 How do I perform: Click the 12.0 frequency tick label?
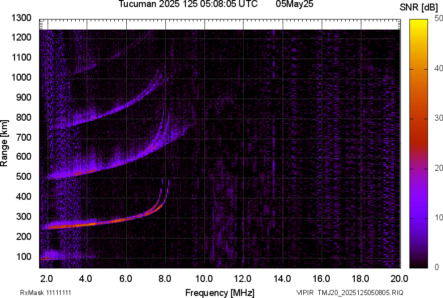point(243,279)
